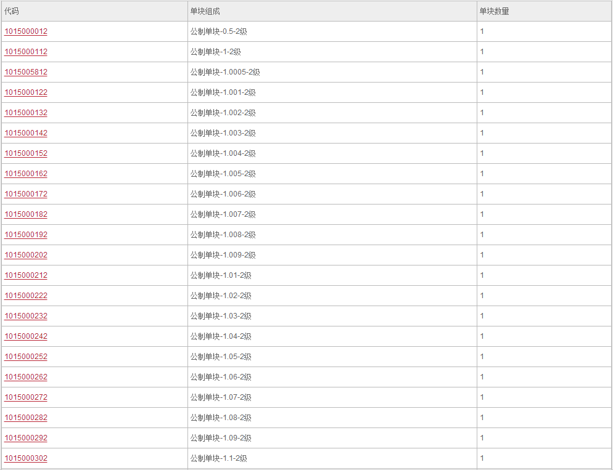Open code link 1015000012

(x=26, y=31)
